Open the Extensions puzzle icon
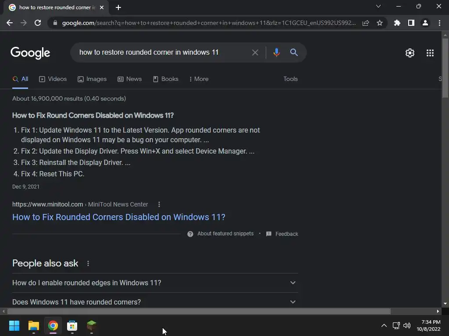 point(397,23)
